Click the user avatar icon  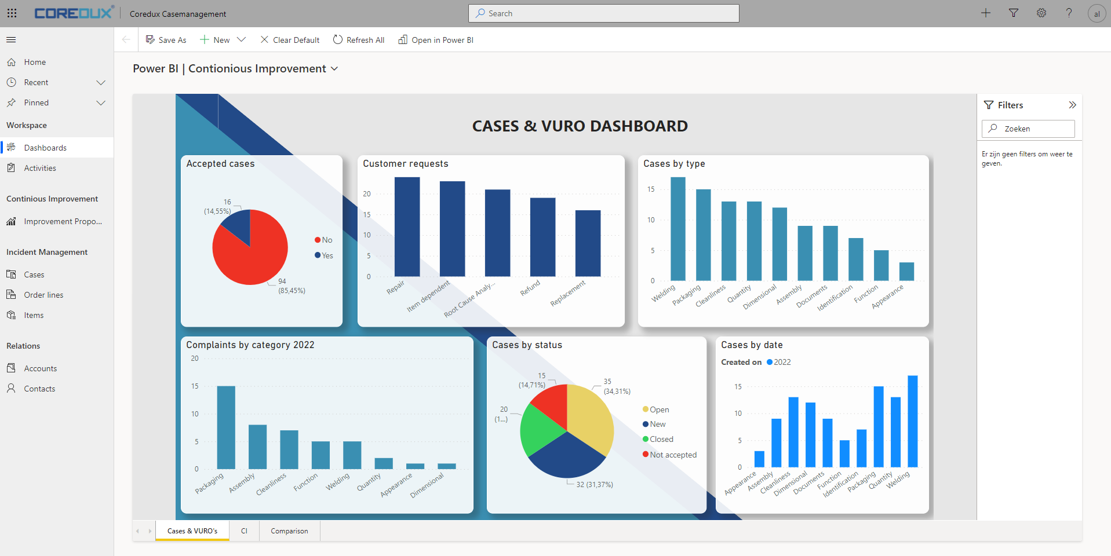(1097, 13)
